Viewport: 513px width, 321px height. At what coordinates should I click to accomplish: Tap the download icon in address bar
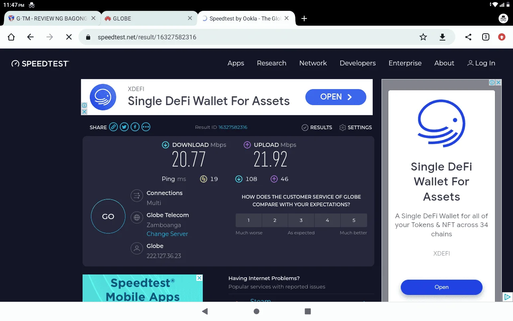coord(442,37)
